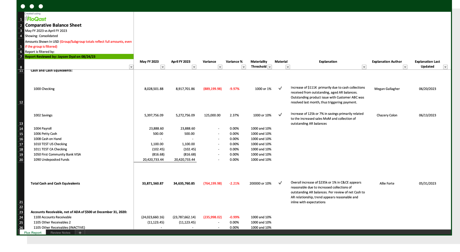Switch to the Flux Report sheet tab

[x=33, y=232]
